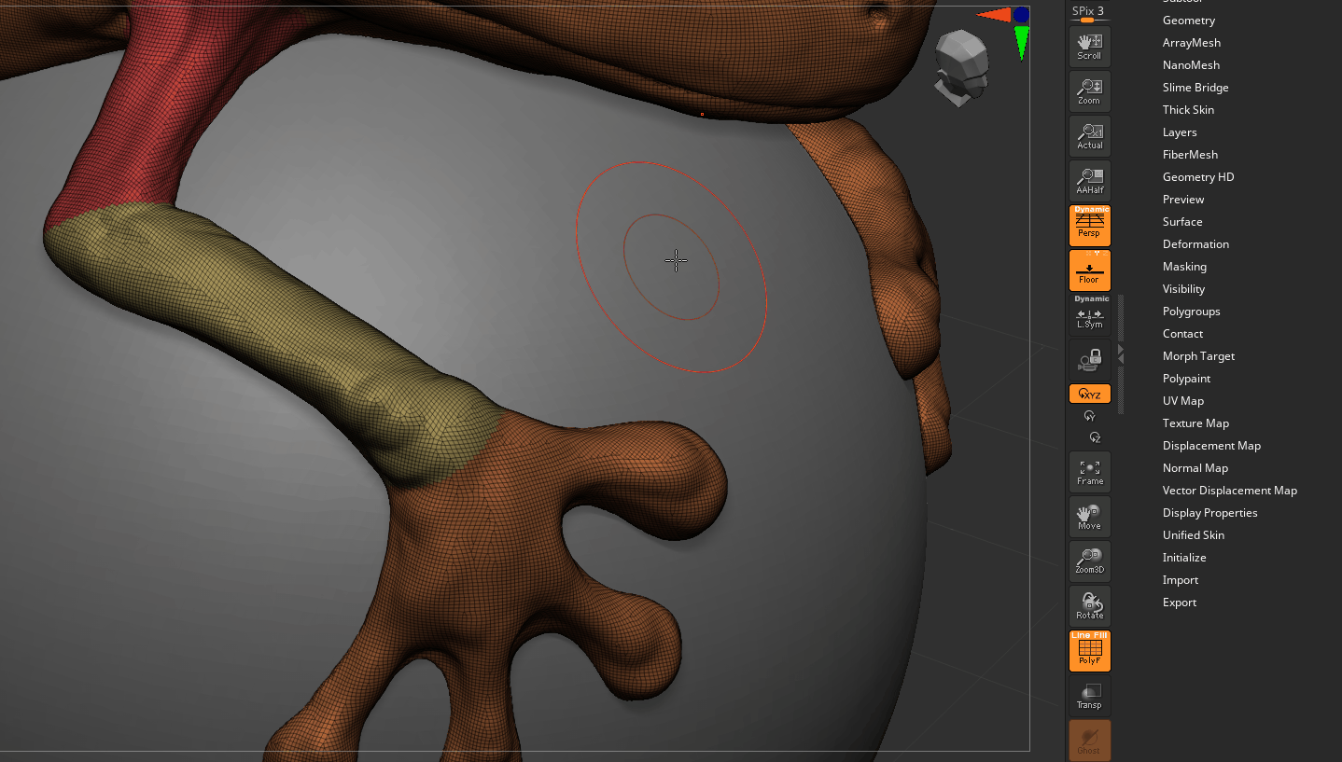Screen dimensions: 1342x762
Task: Expand the Geometry HD subpalette
Action: click(1198, 177)
